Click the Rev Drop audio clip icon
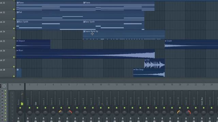The width and height of the screenshot is (218, 122). tap(134, 69)
